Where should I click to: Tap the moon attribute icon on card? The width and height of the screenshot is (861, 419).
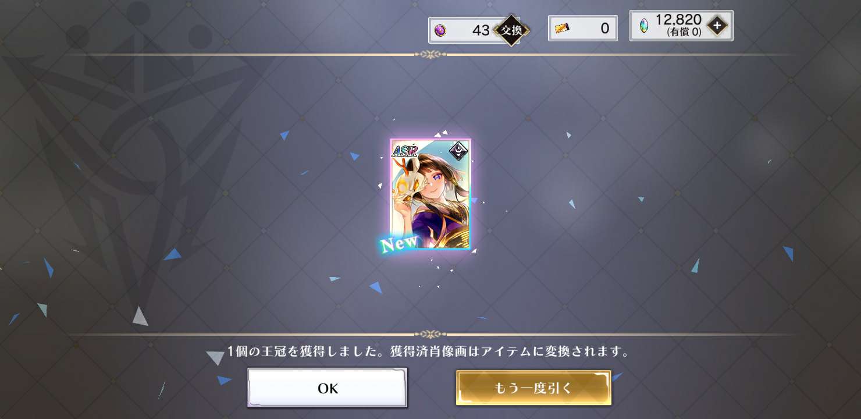click(x=460, y=152)
